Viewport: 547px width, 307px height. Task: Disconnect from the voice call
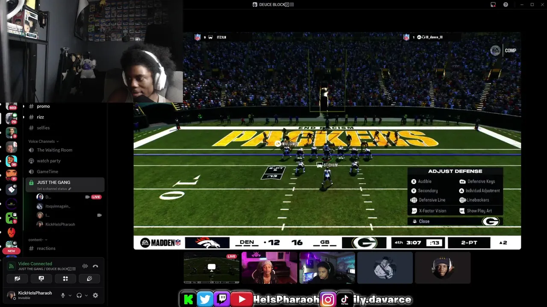coord(95,266)
